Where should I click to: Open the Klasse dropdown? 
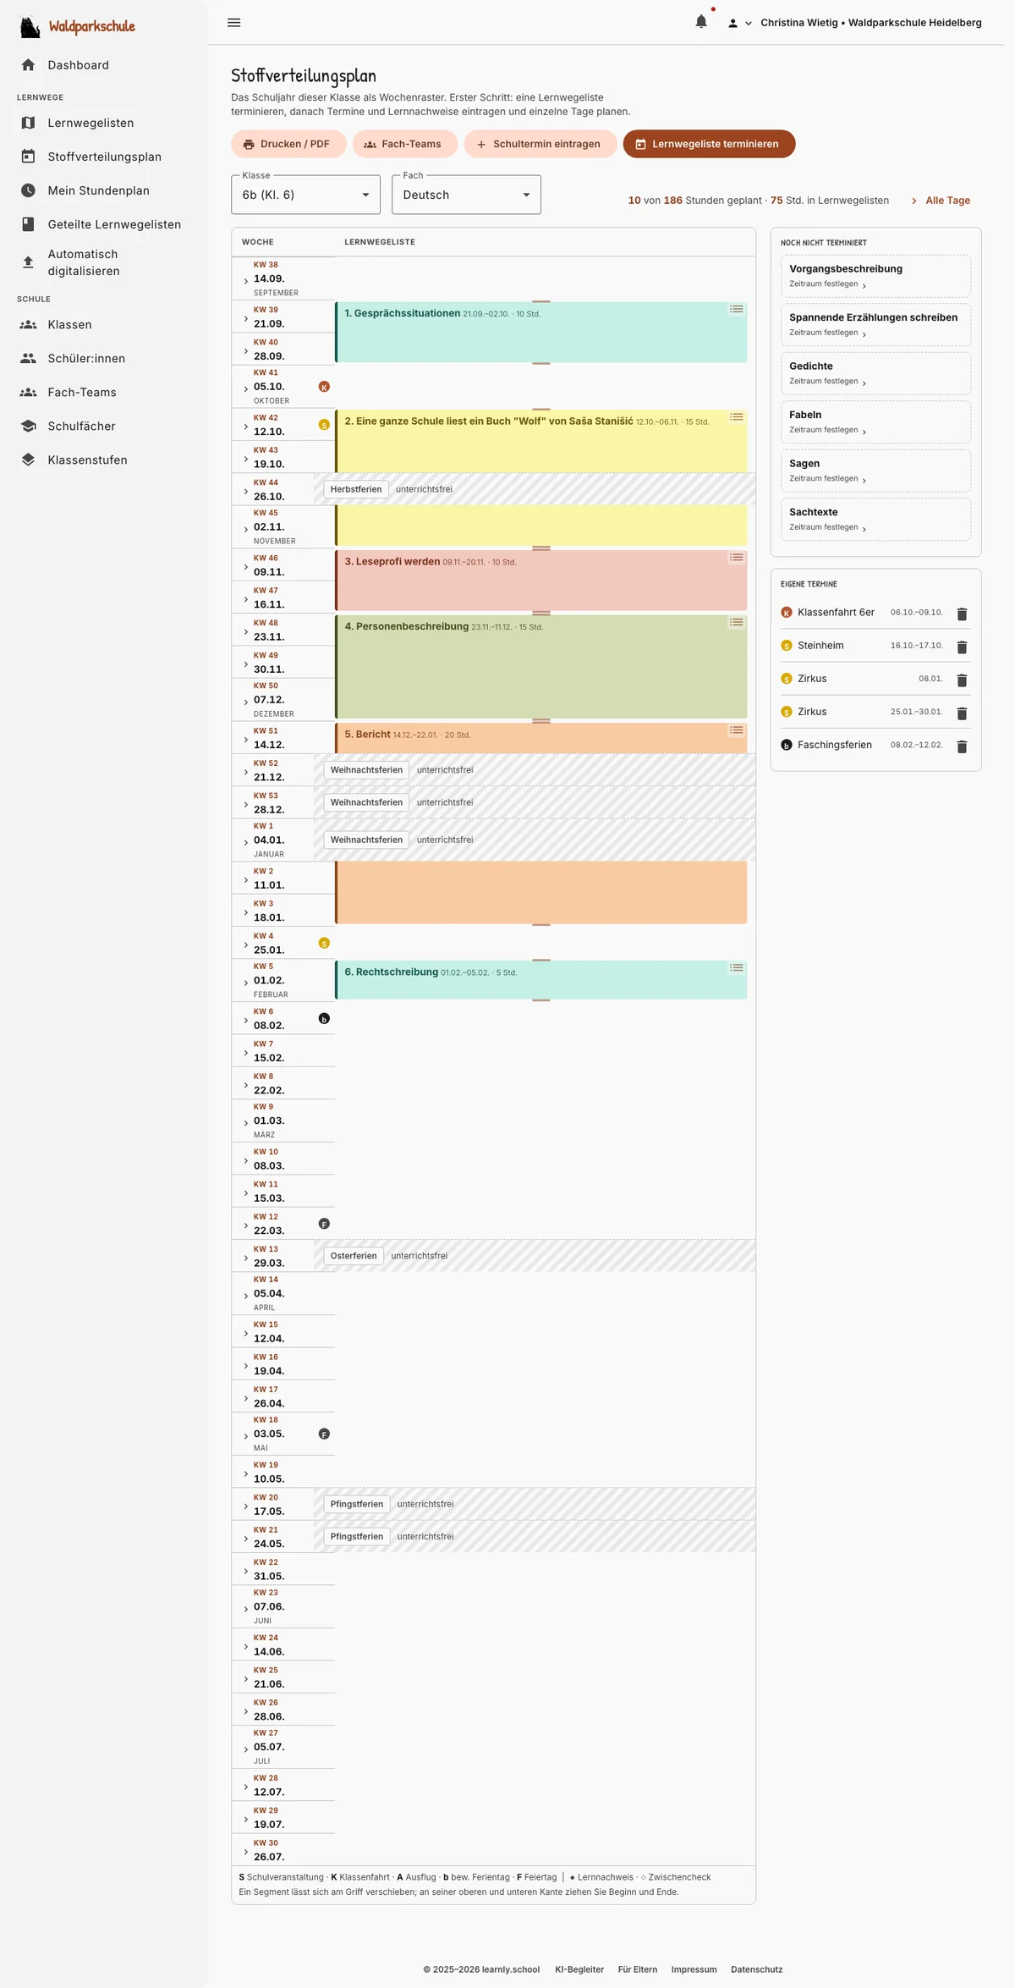point(305,195)
